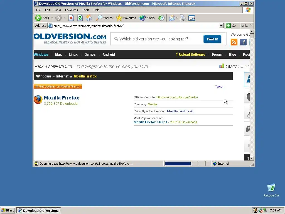Stop loading with the red X button
This screenshot has width=285, height=214.
click(71, 18)
